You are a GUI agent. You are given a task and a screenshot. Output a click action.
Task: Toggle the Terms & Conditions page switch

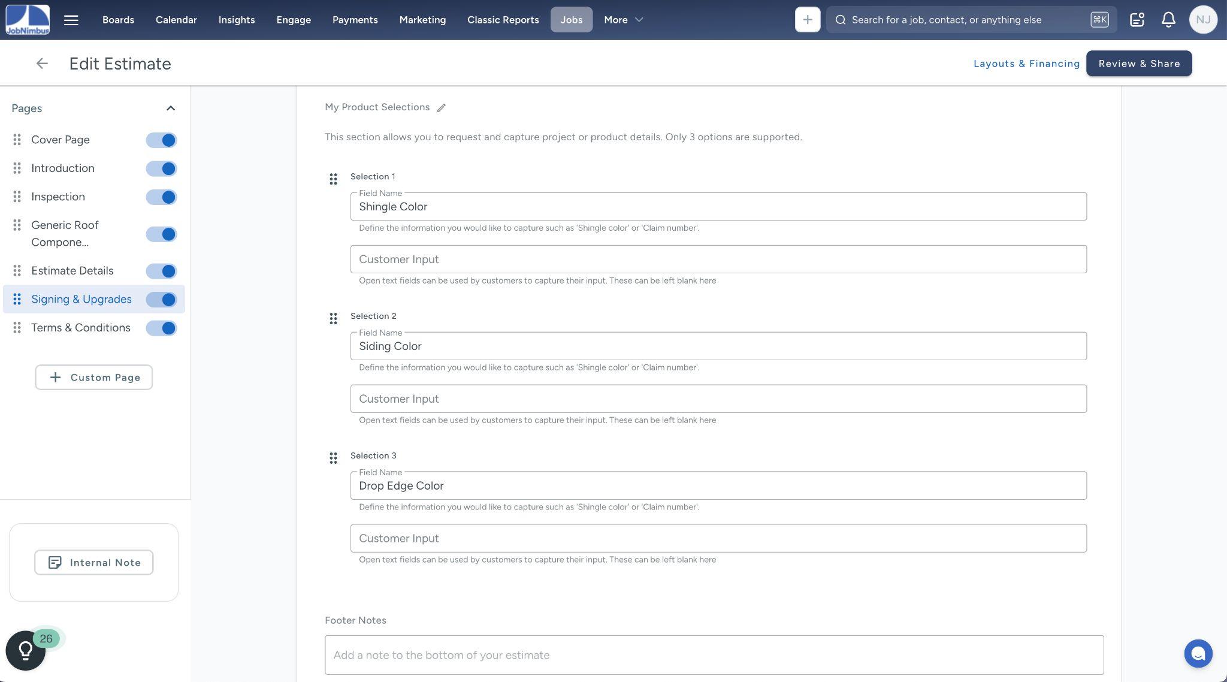[161, 328]
